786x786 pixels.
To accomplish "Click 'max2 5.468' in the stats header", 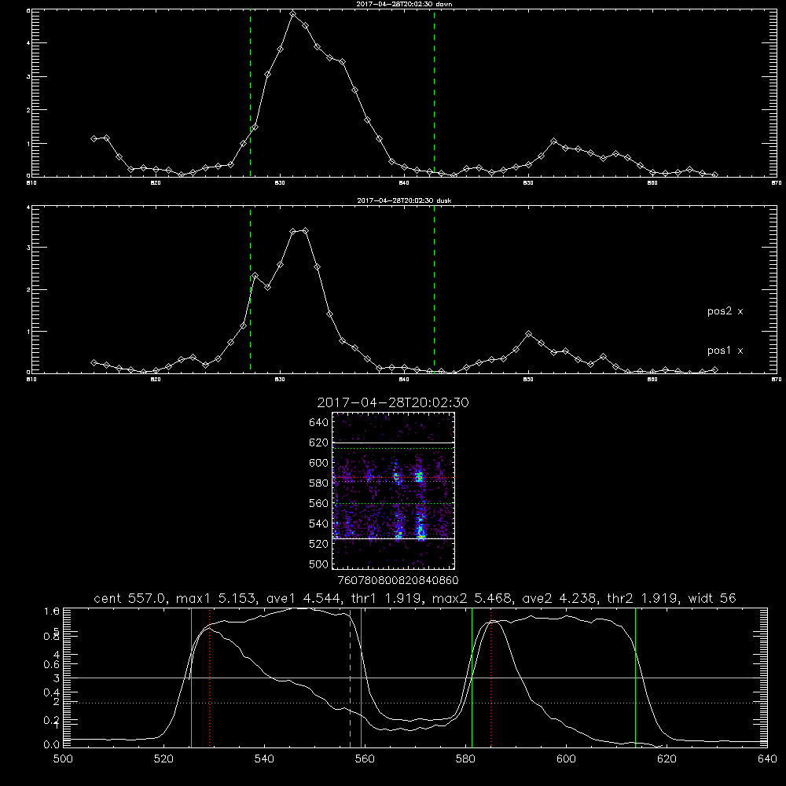I will coord(473,598).
